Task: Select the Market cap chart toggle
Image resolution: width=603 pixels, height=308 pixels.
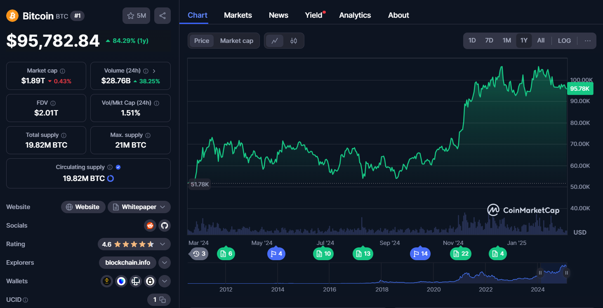Action: click(x=237, y=41)
